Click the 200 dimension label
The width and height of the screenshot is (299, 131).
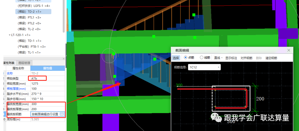(x=260, y=99)
